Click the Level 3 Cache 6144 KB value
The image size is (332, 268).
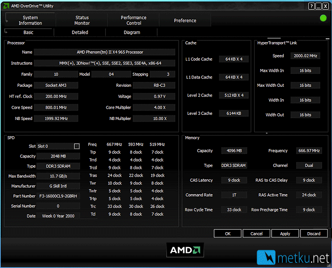pyautogui.click(x=234, y=113)
